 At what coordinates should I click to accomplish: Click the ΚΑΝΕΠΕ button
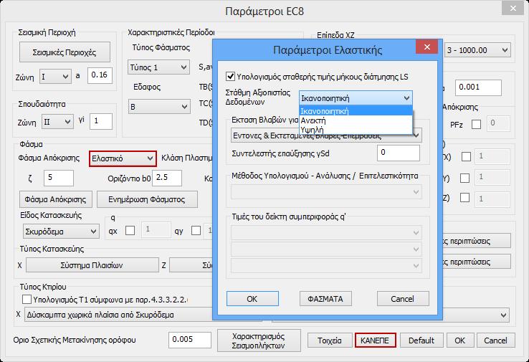click(x=375, y=340)
